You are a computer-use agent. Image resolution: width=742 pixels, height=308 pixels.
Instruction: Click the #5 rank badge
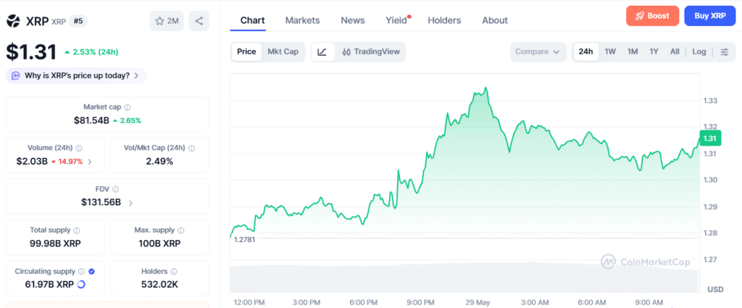(78, 21)
